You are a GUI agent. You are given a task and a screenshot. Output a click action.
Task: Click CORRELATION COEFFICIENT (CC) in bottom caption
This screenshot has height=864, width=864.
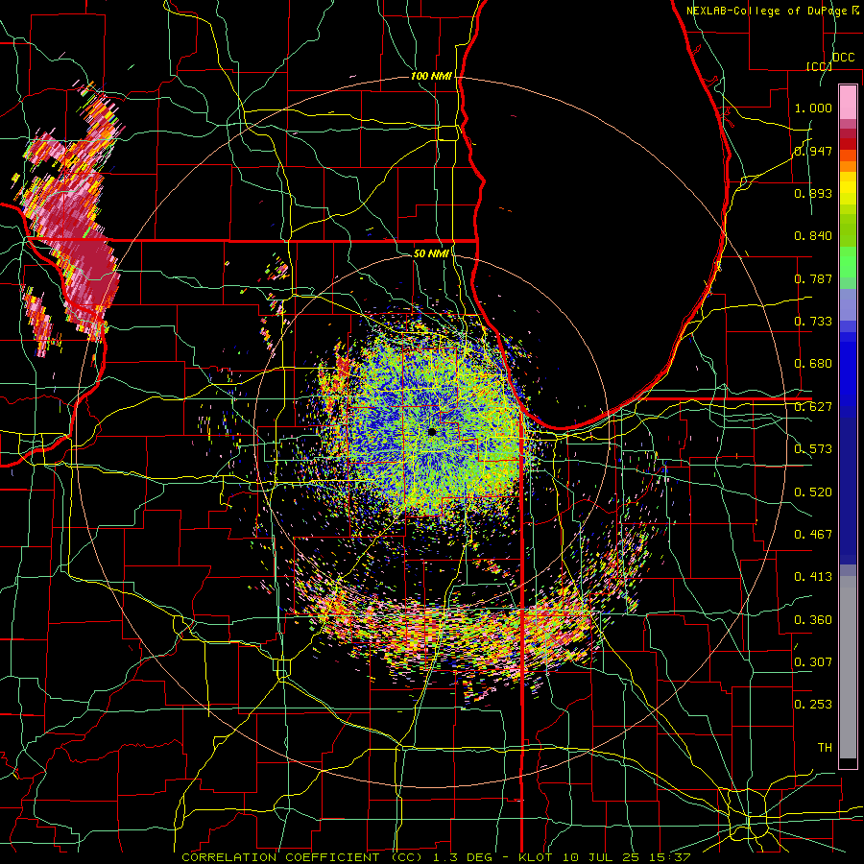(x=302, y=857)
